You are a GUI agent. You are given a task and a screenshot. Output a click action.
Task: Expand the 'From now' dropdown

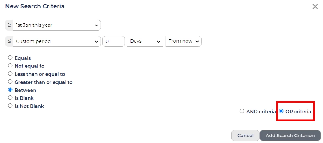(183, 41)
